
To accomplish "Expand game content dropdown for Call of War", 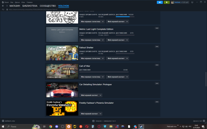I will coord(117,77).
